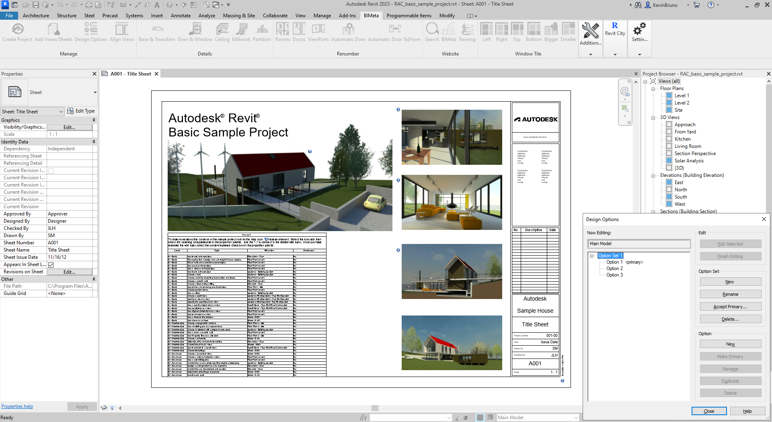
Task: Click the Option Set Rename button
Action: point(730,294)
